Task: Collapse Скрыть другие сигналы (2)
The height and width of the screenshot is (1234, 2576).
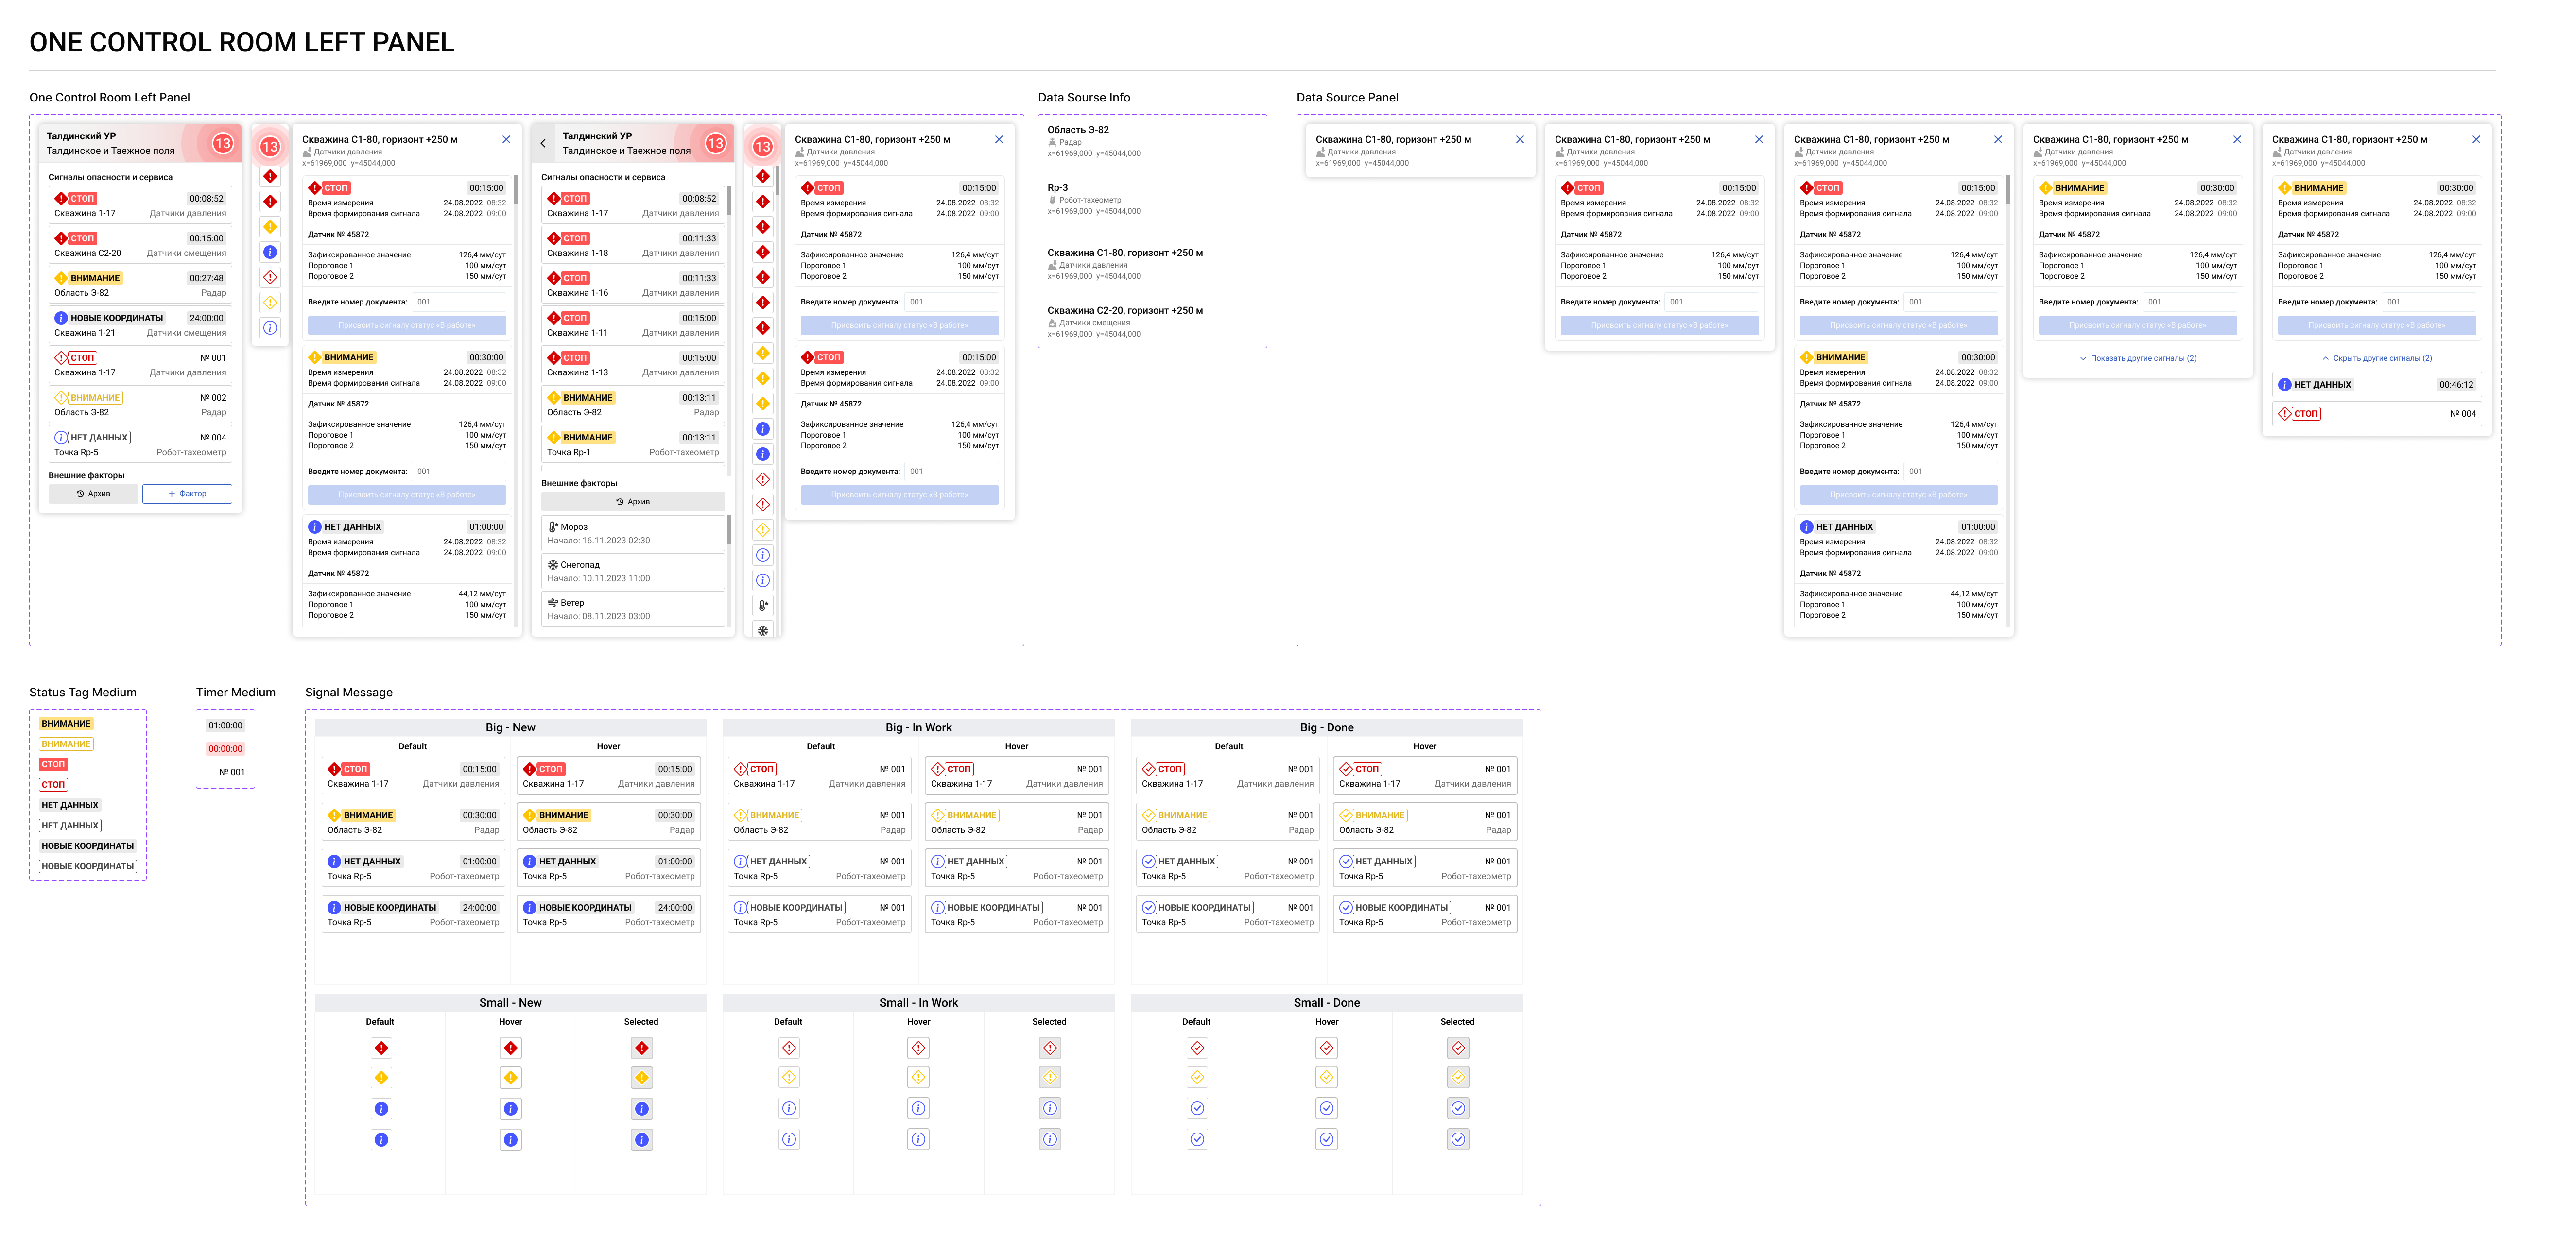Action: point(2376,358)
